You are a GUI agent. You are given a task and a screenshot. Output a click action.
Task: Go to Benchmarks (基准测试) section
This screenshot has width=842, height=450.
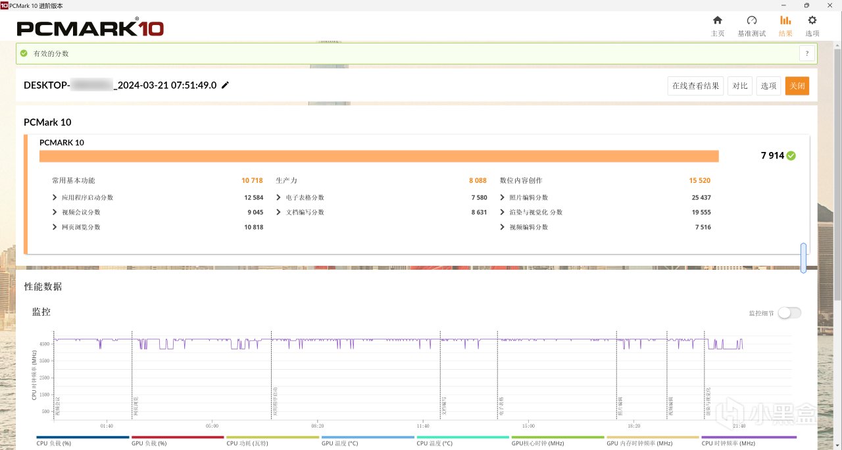tap(751, 26)
